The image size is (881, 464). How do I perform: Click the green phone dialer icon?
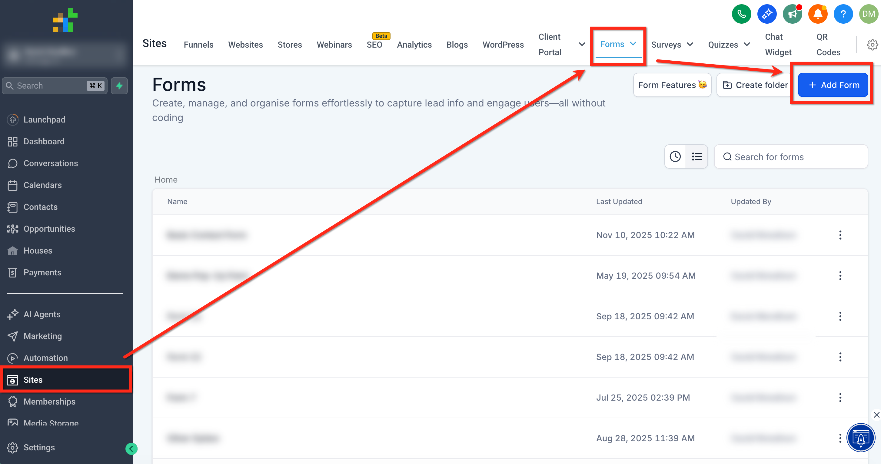(741, 14)
